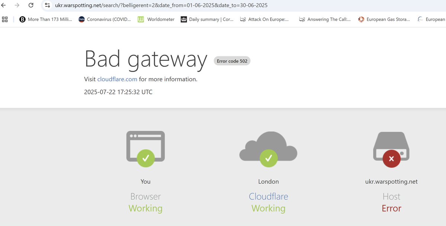
Task: Click the gray 'Host' label
Action: [x=391, y=196]
